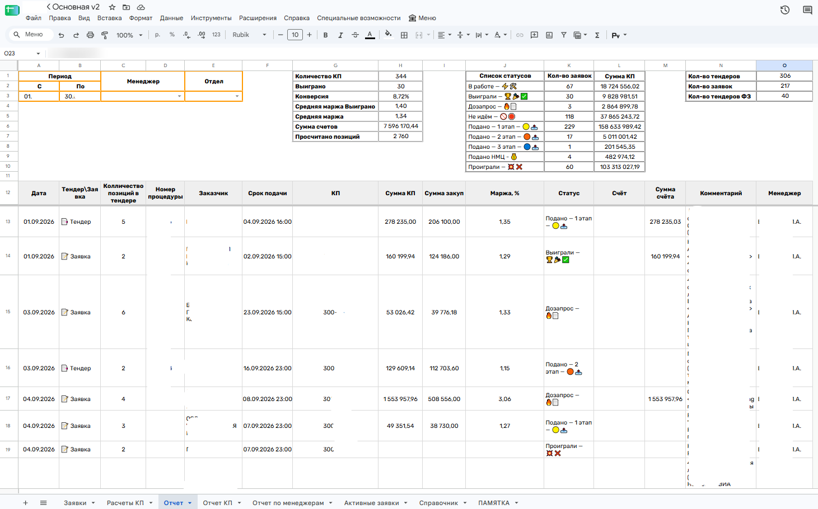The width and height of the screenshot is (818, 509).
Task: Switch to the Заявки sheet tab
Action: (75, 503)
